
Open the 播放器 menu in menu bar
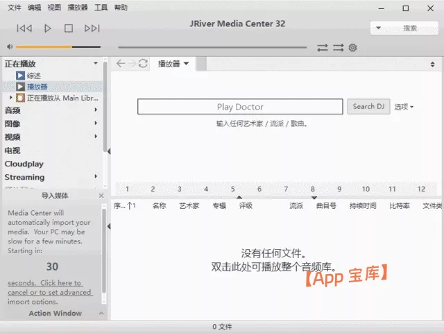[x=78, y=8]
